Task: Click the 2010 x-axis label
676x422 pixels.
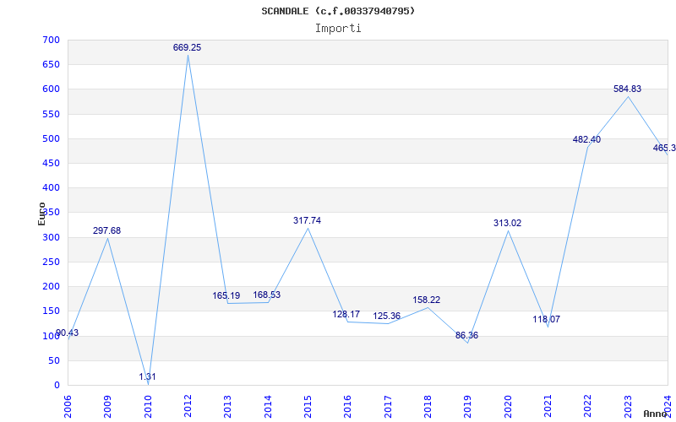Action: coord(148,406)
